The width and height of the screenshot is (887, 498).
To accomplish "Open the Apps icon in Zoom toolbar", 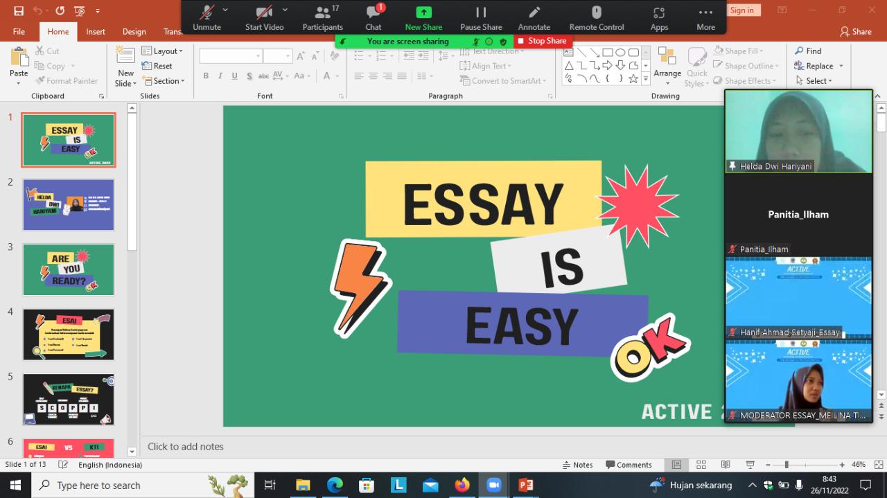I will (x=659, y=18).
